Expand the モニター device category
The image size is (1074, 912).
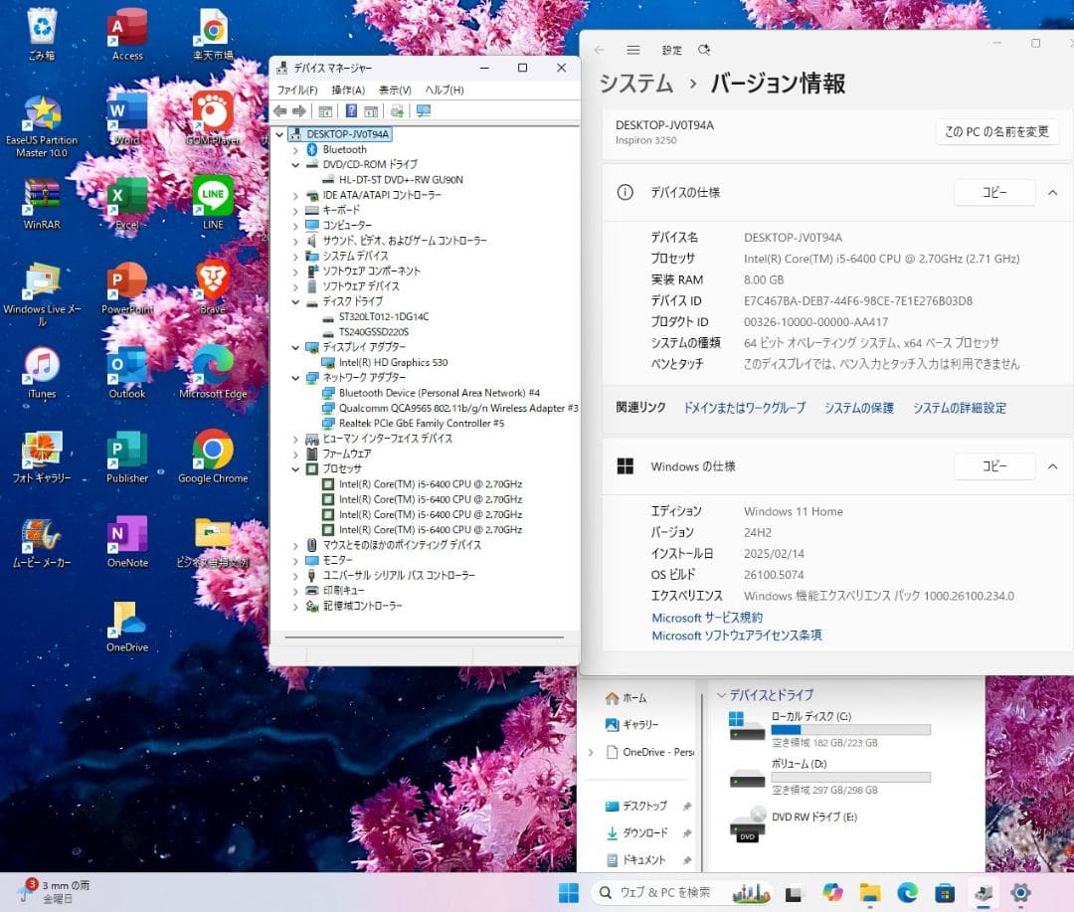295,560
